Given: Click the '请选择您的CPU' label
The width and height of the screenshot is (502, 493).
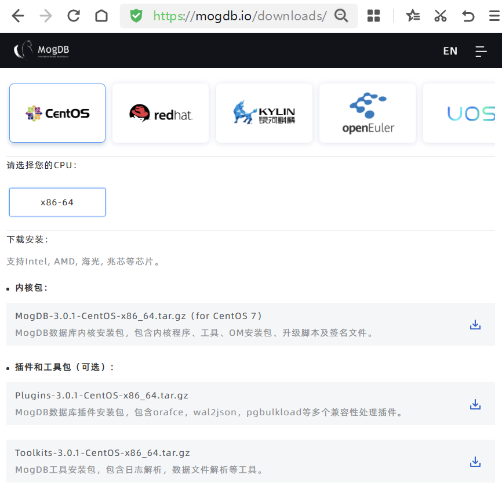Looking at the screenshot, I should coord(42,165).
